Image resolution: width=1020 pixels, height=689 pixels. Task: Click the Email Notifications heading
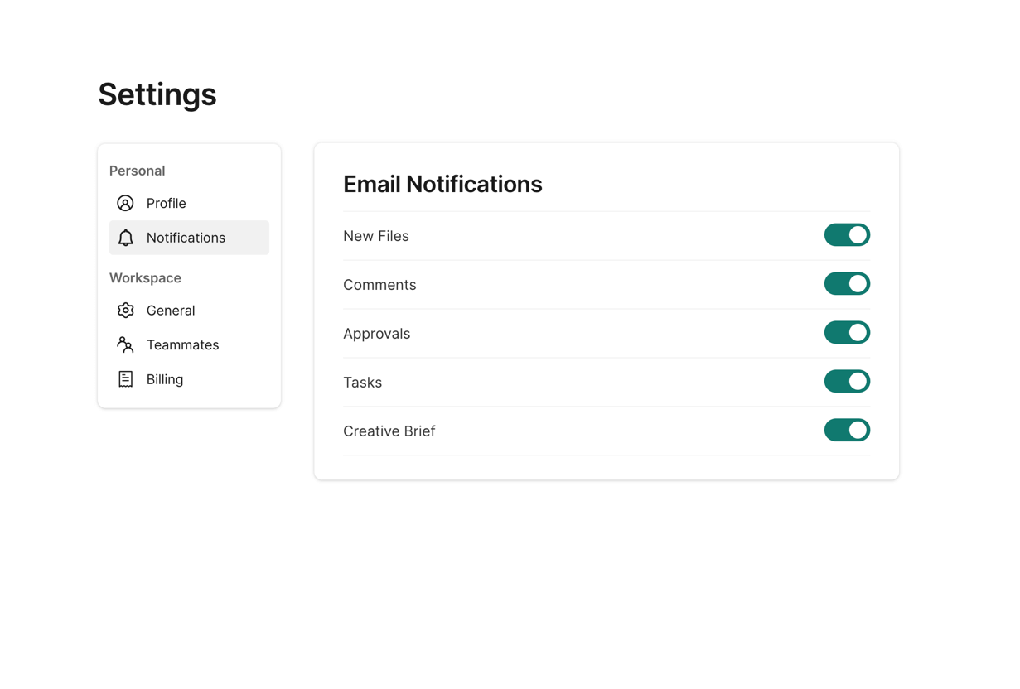tap(442, 184)
